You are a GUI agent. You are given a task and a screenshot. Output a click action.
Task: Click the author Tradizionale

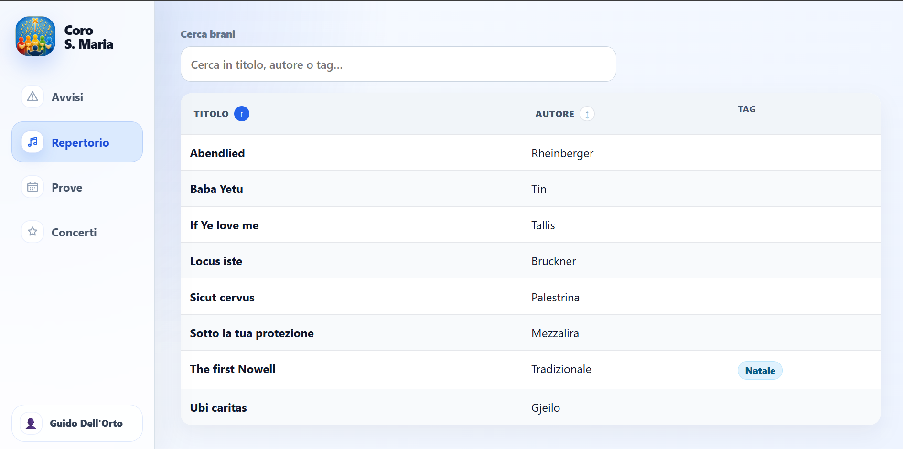[561, 369]
